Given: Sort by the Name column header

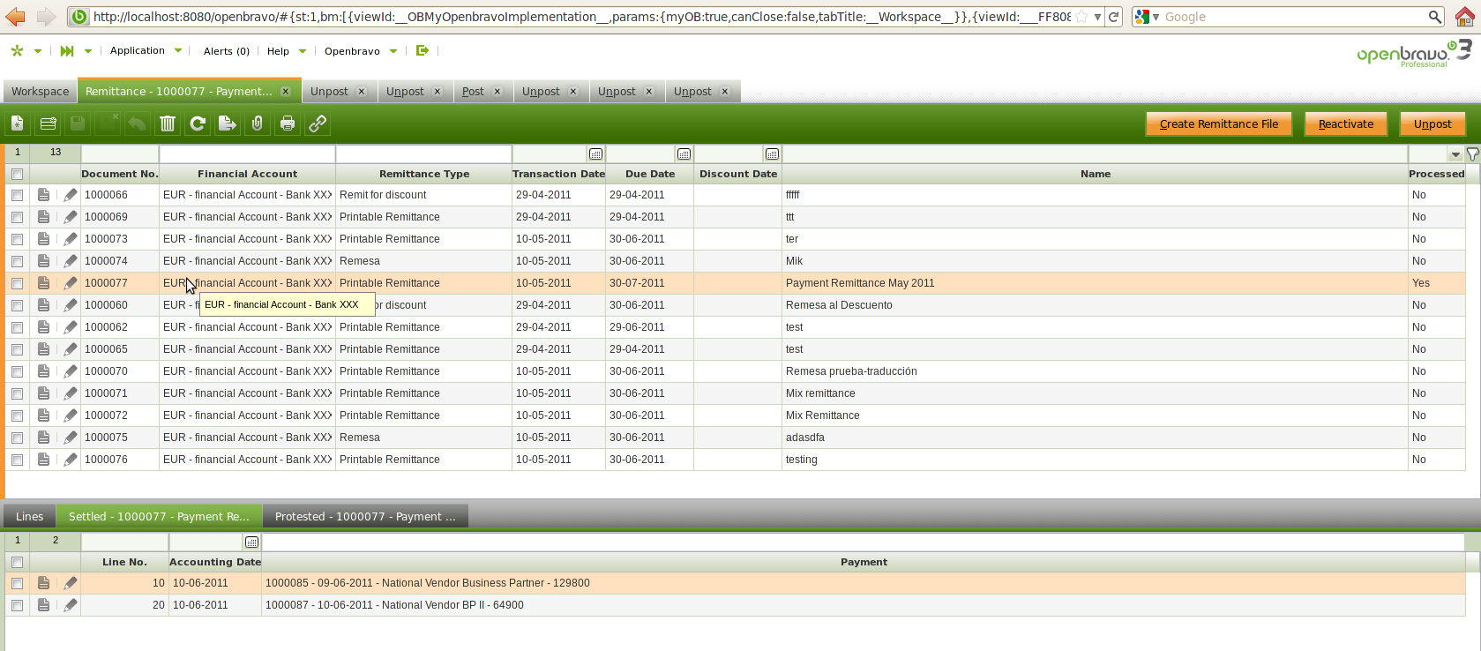Looking at the screenshot, I should pyautogui.click(x=1096, y=174).
